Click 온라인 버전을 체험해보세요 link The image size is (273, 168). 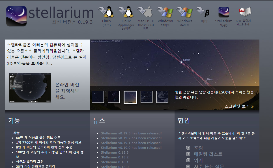click(x=67, y=91)
